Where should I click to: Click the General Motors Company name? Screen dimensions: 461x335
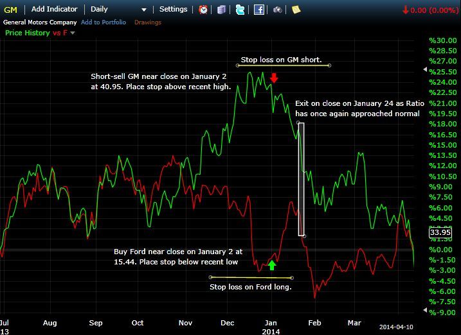point(40,22)
